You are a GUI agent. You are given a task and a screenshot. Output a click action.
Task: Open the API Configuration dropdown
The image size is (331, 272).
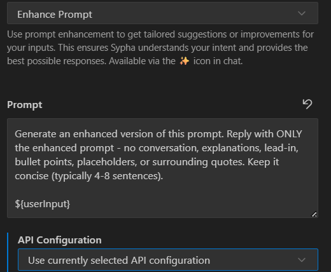tap(168, 260)
